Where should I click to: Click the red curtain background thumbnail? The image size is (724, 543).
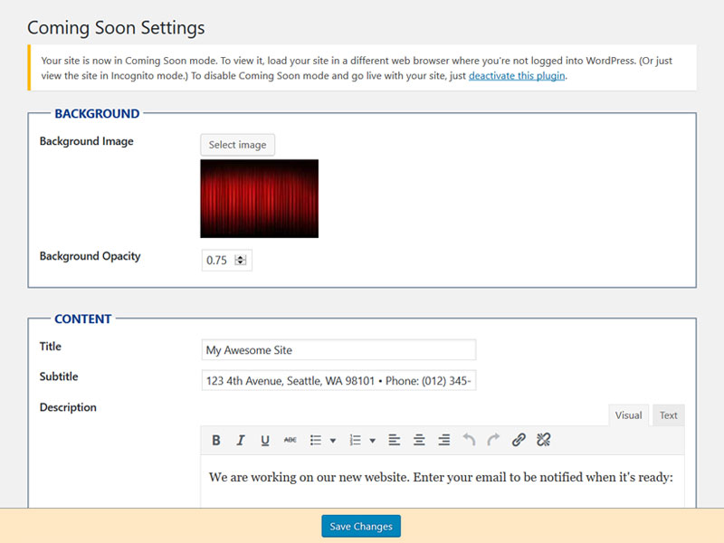pyautogui.click(x=260, y=198)
